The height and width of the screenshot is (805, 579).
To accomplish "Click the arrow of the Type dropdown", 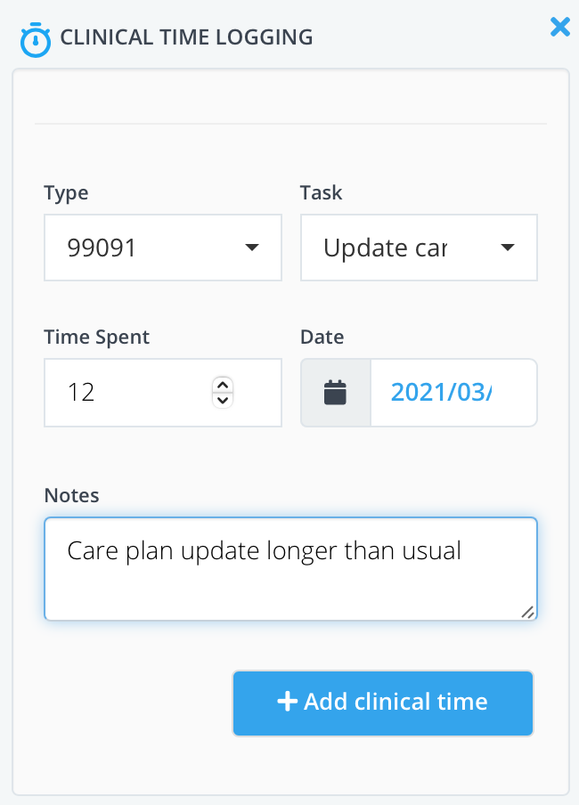I will [x=251, y=248].
